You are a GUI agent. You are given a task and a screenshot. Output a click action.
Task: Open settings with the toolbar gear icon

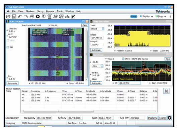click(x=38, y=17)
